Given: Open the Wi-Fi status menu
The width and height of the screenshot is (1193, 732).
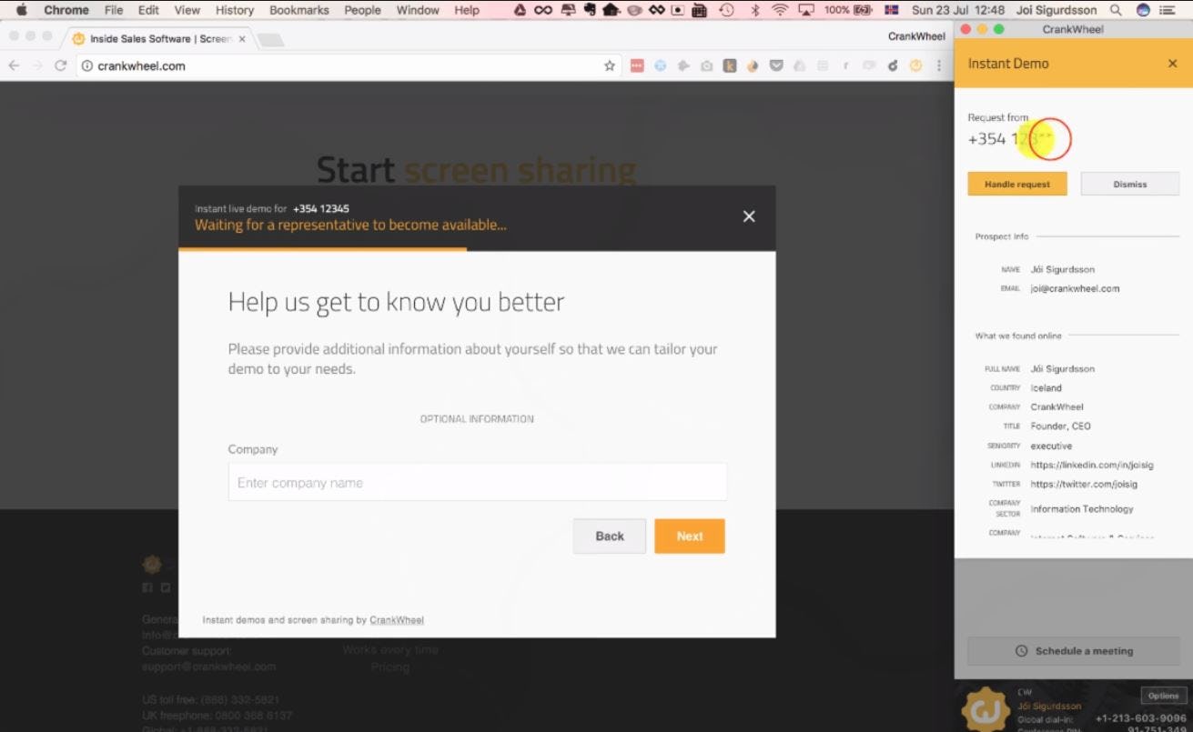Looking at the screenshot, I should (780, 10).
